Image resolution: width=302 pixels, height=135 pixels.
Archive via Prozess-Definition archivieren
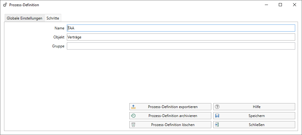point(170,116)
